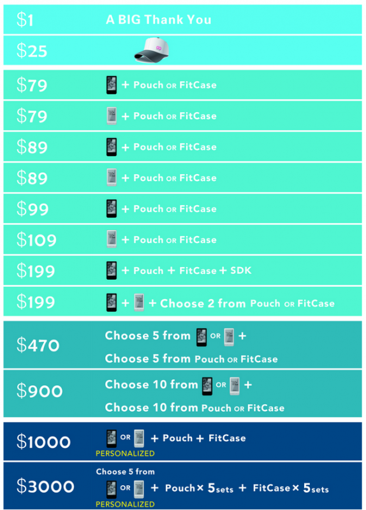The height and width of the screenshot is (510, 366).
Task: Click Choose 2 from text in $199 row
Action: click(x=203, y=303)
